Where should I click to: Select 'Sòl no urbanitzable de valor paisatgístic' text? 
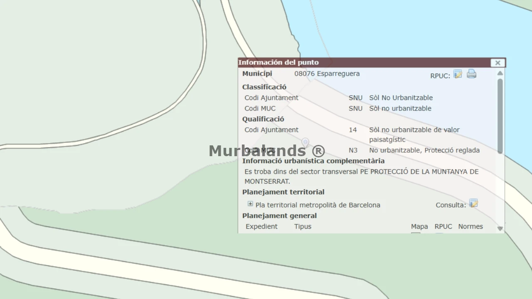coord(414,135)
